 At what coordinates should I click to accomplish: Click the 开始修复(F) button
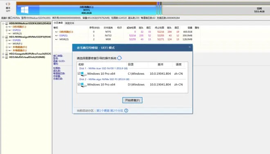pyautogui.click(x=132, y=100)
